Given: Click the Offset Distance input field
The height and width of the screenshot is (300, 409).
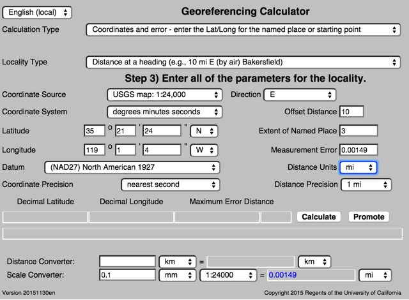Looking at the screenshot, I should 351,112.
